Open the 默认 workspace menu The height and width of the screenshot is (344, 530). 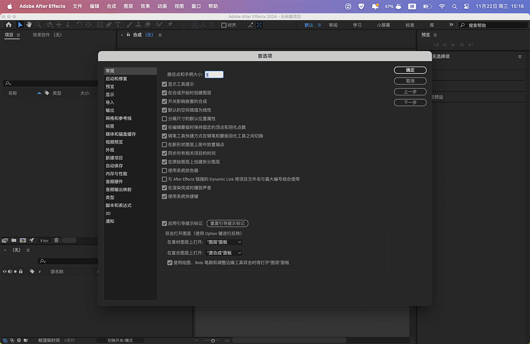(319, 25)
